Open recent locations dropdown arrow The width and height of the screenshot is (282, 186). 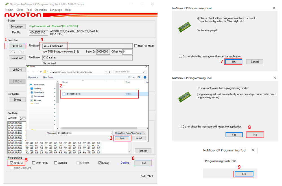[x=37, y=72]
